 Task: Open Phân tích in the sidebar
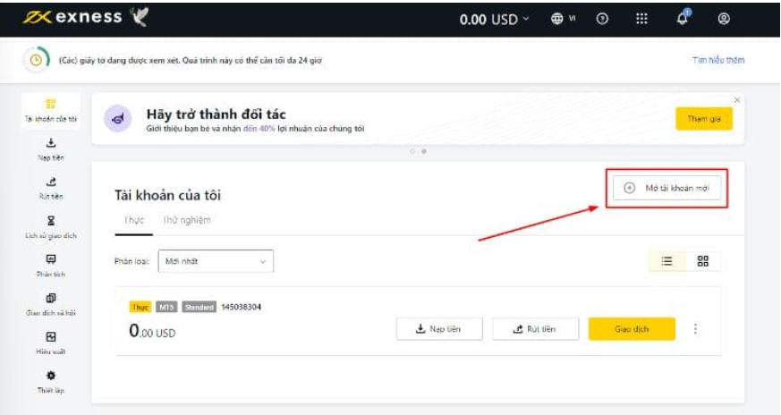50,265
